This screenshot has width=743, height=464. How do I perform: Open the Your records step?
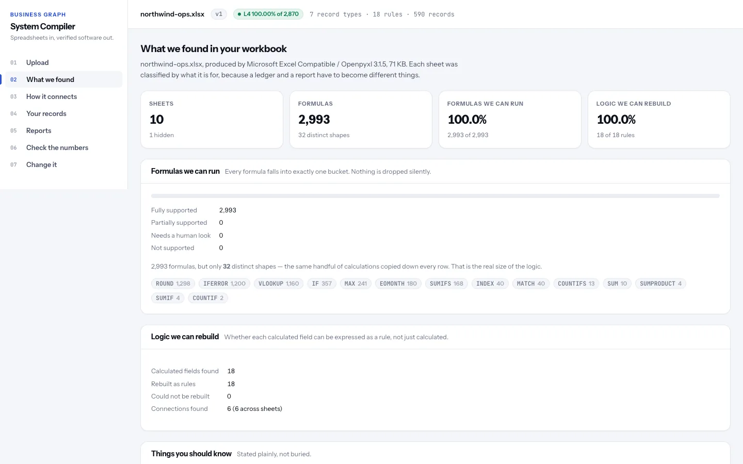63,113
